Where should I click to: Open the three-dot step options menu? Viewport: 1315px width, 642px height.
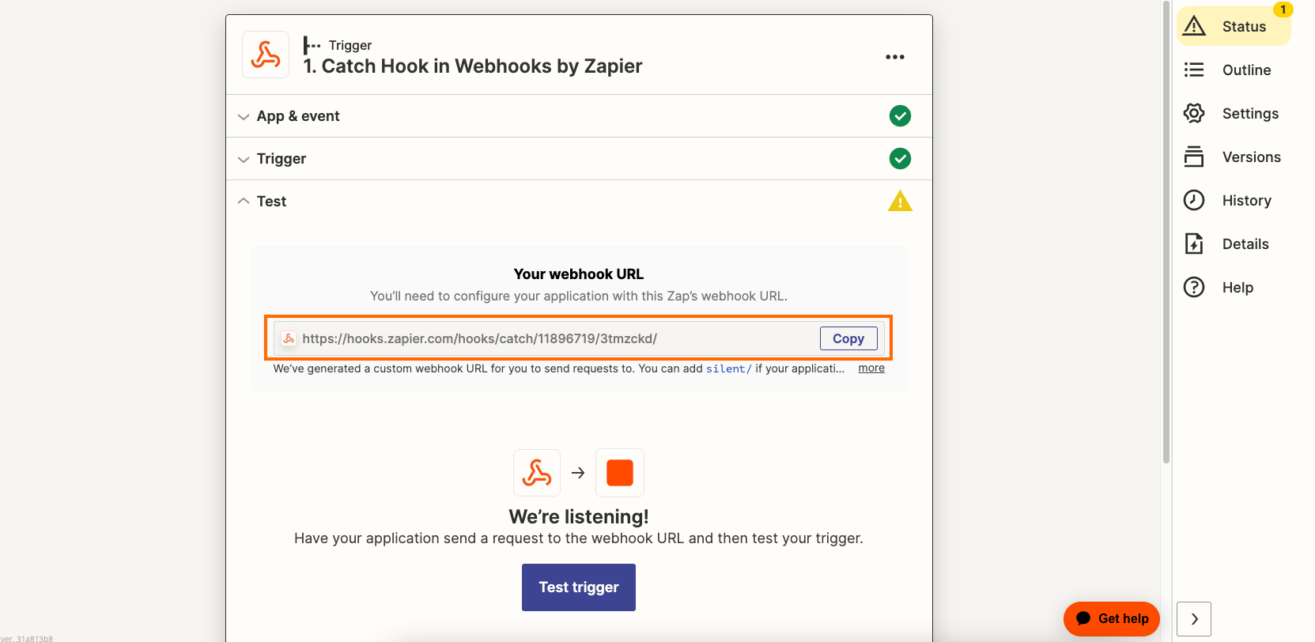[895, 57]
